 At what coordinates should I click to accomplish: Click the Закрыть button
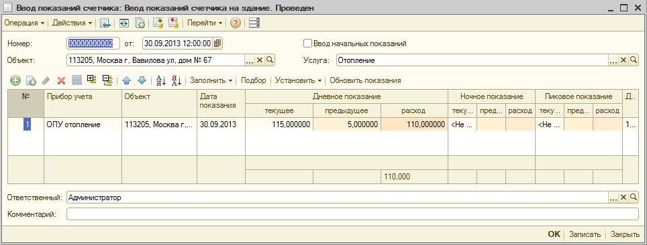click(x=625, y=234)
